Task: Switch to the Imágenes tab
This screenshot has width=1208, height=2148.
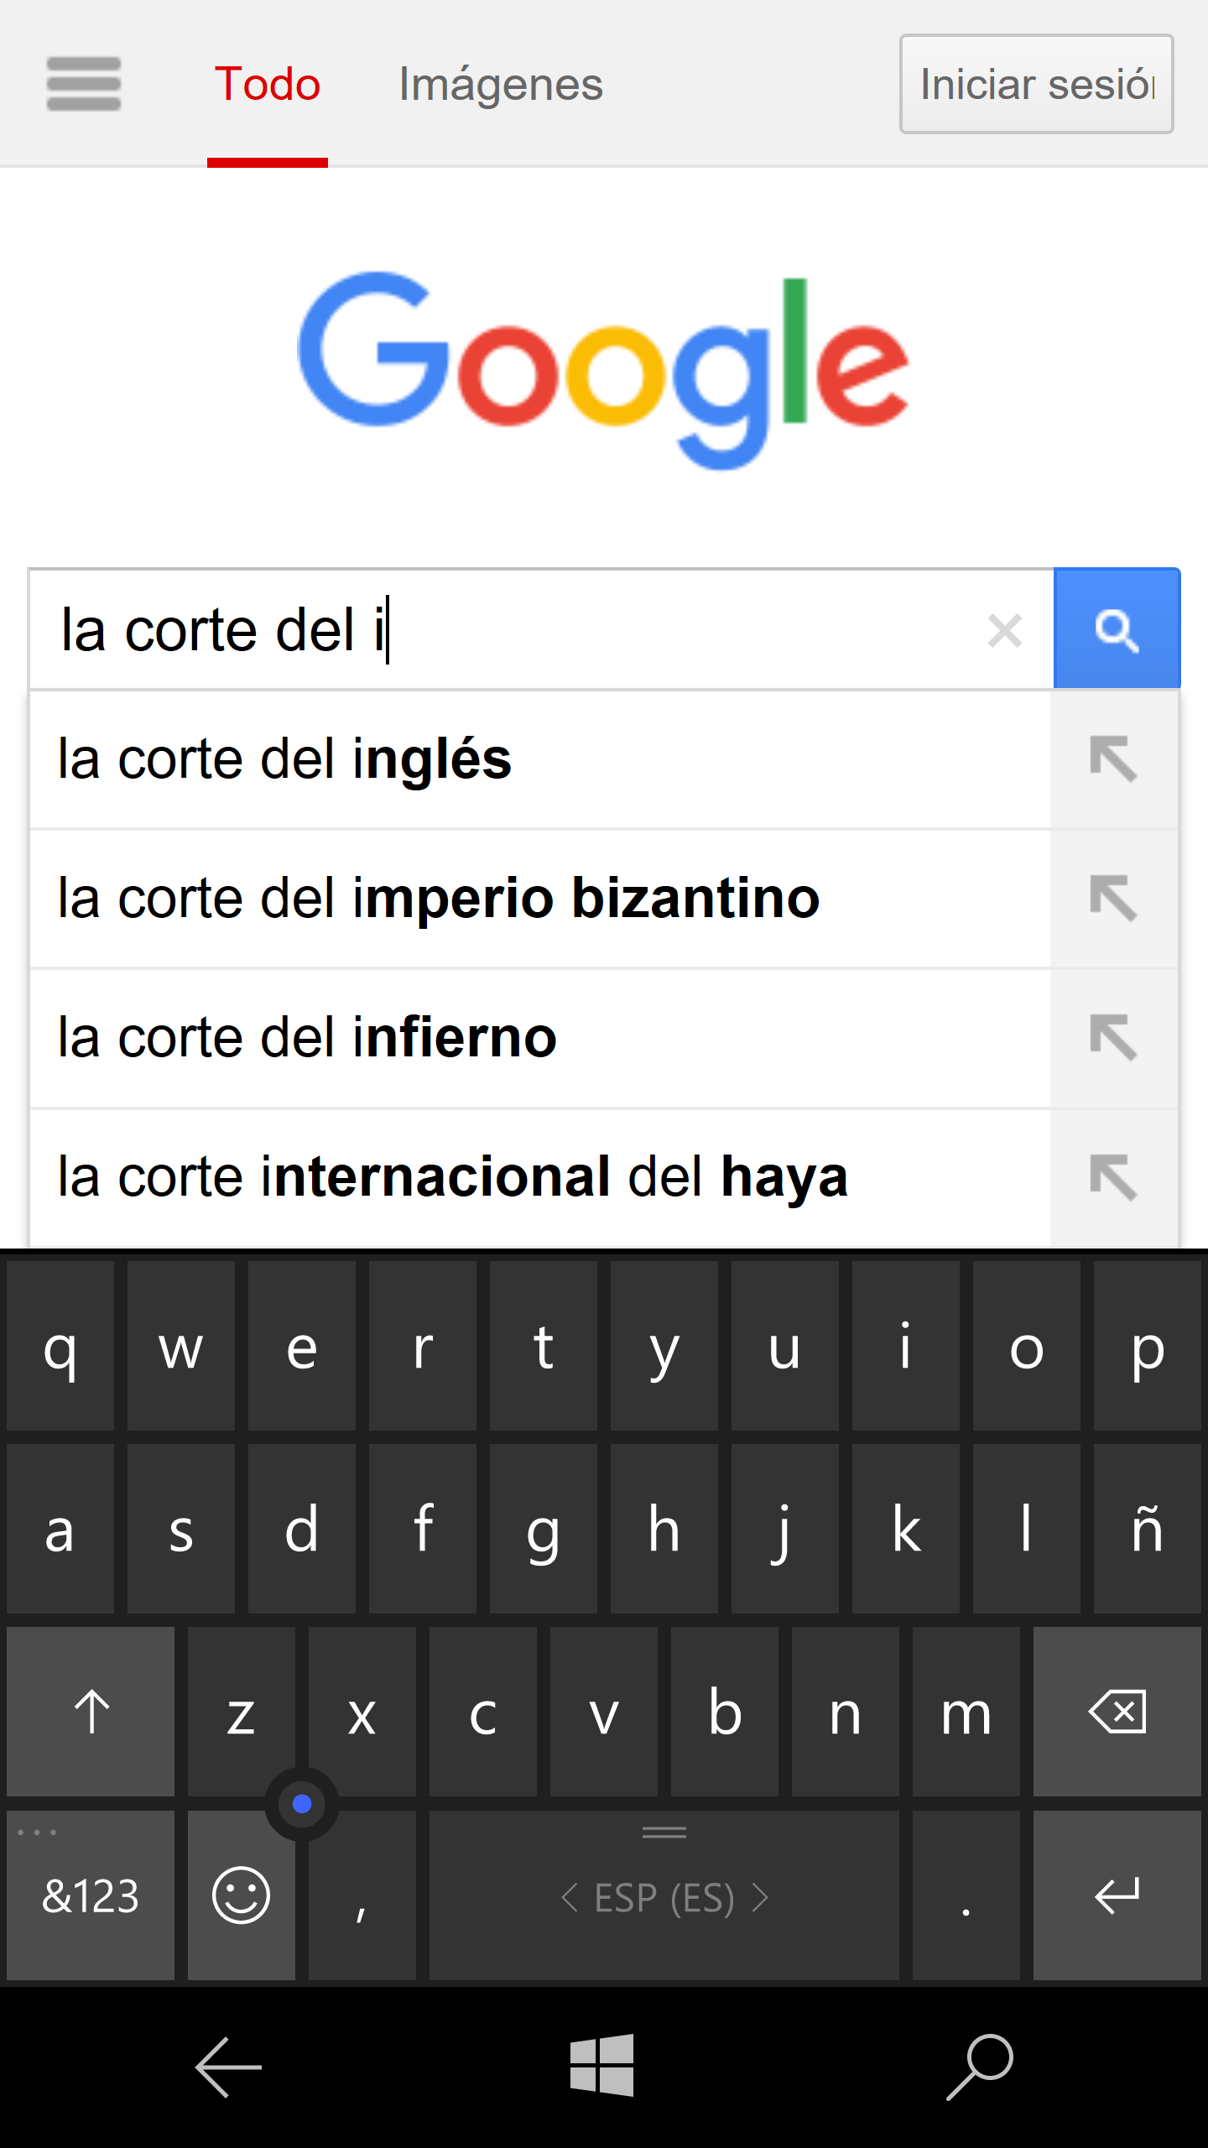Action: pyautogui.click(x=501, y=84)
